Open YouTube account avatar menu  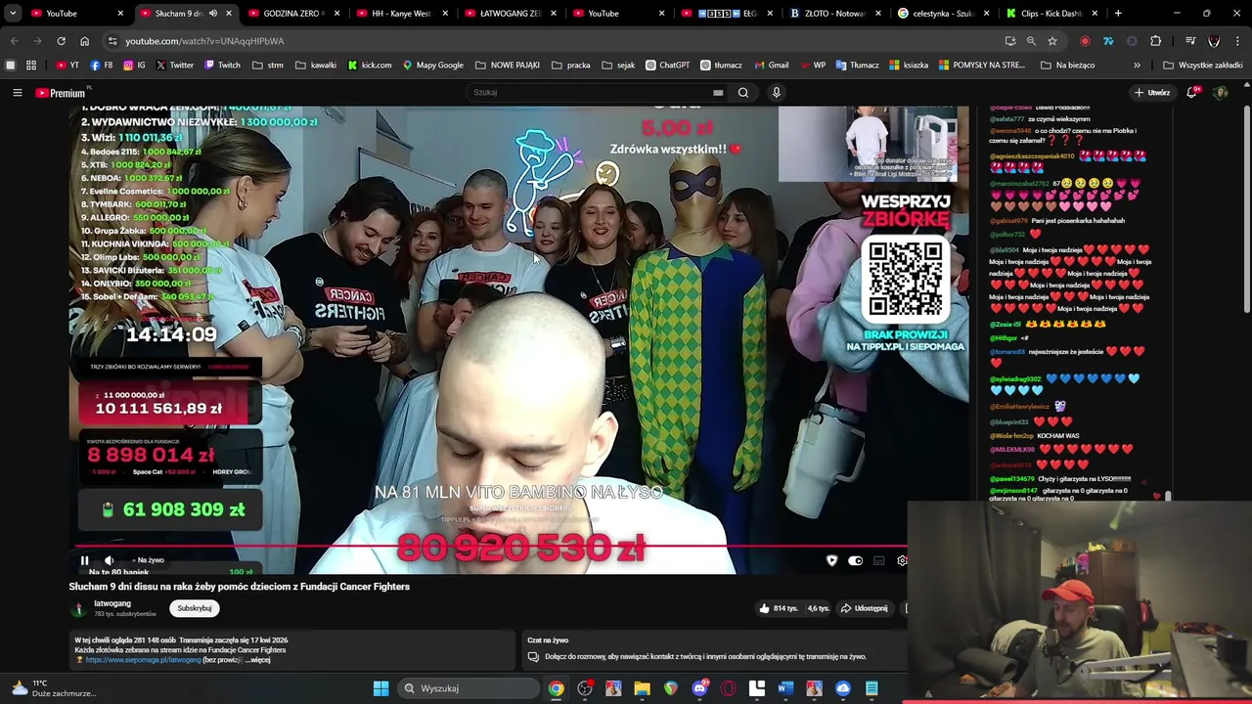1220,93
